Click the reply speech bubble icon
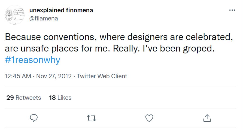This screenshot has height=130, width=243. coord(34,118)
